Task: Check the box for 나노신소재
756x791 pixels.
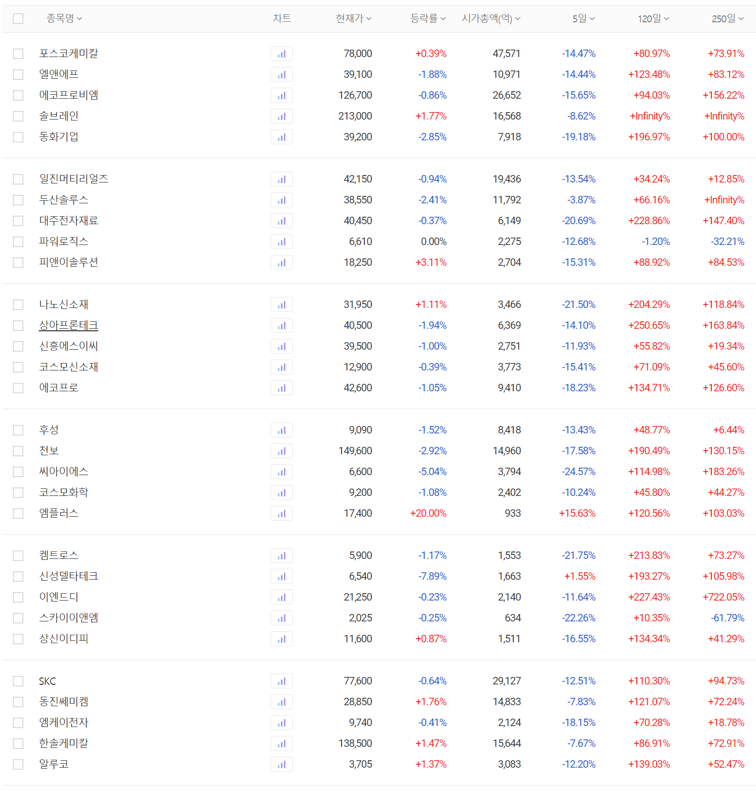Action: pyautogui.click(x=18, y=304)
